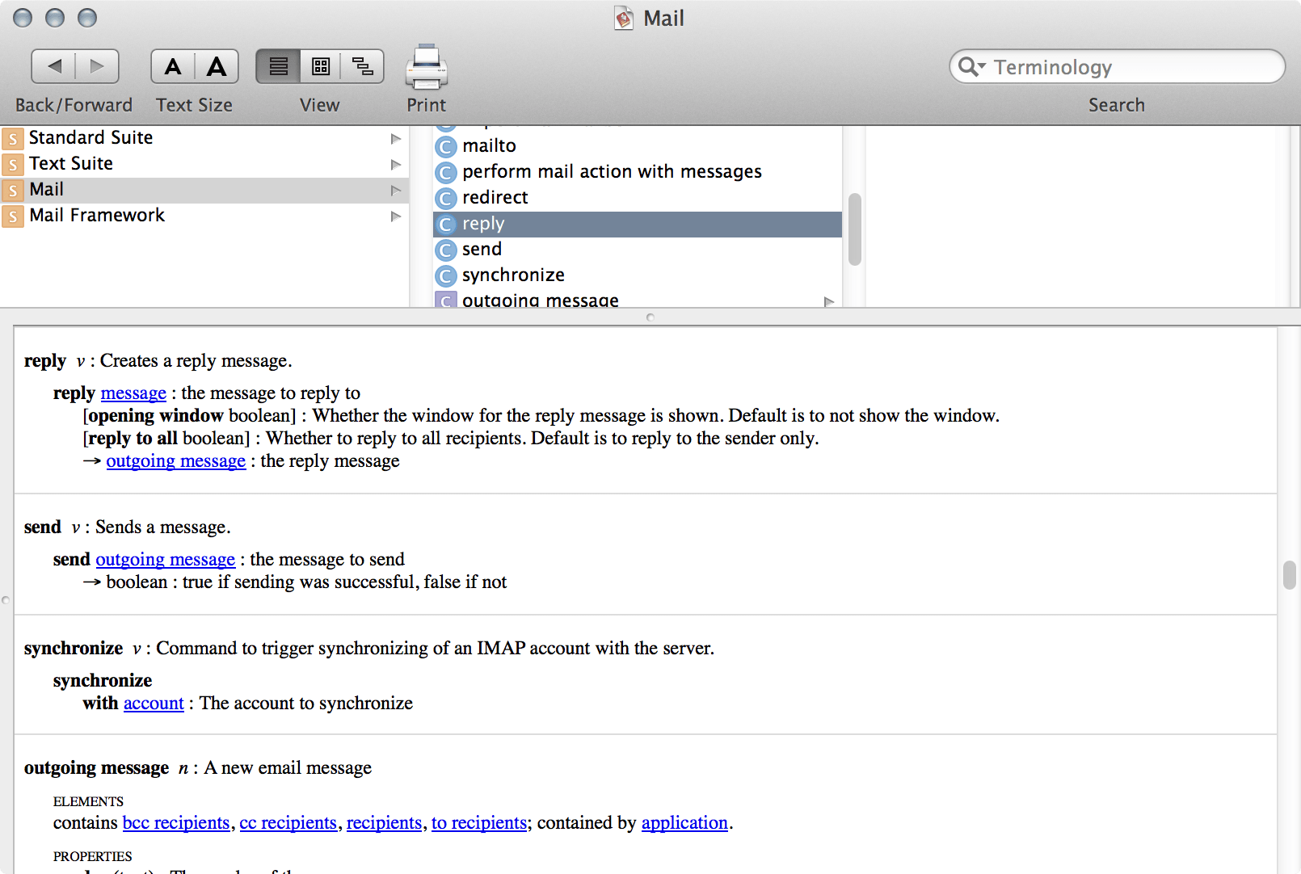Click the Back arrow button
1301x874 pixels.
tap(54, 66)
